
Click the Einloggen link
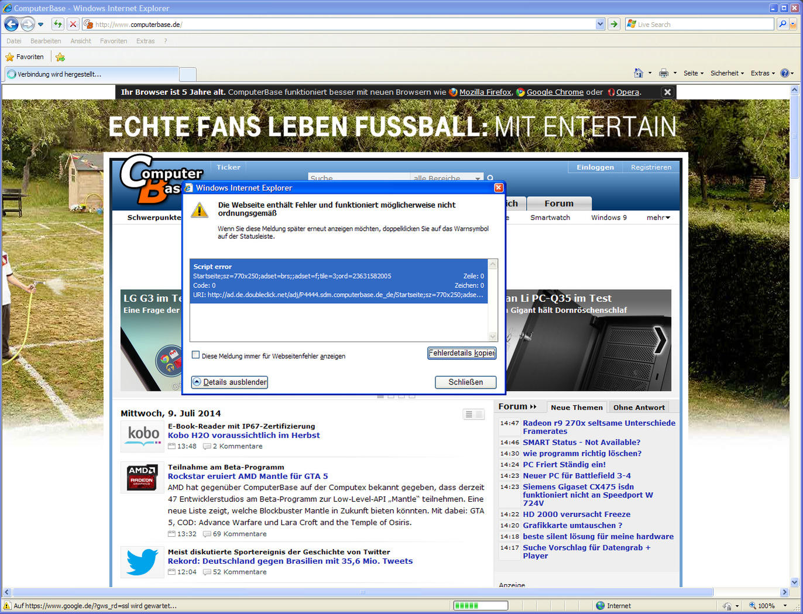coord(595,167)
